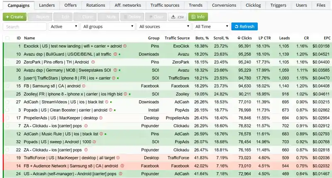The height and width of the screenshot is (178, 332).
Task: Click info icon beside ZeroPark Pins offers campaign
Action: tap(93, 62)
